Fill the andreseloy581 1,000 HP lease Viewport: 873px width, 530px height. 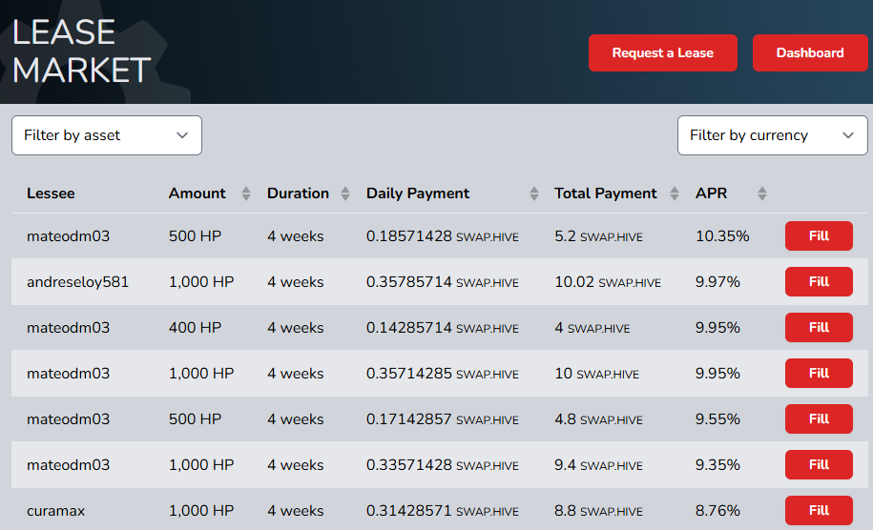click(x=819, y=281)
